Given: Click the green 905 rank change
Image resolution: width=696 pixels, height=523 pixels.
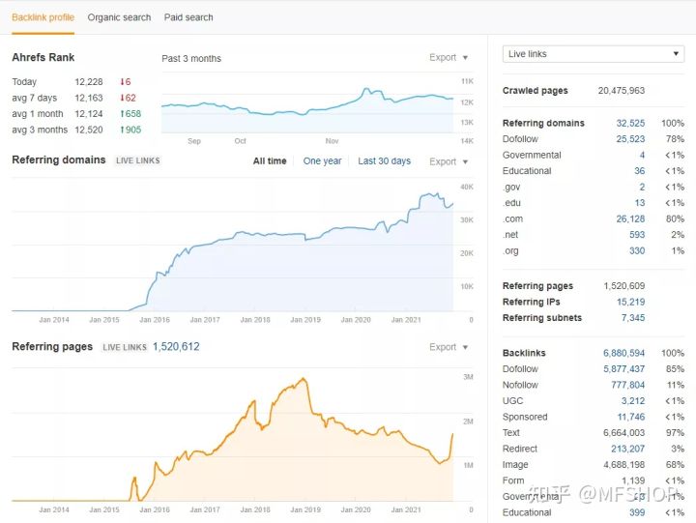Looking at the screenshot, I should point(130,131).
